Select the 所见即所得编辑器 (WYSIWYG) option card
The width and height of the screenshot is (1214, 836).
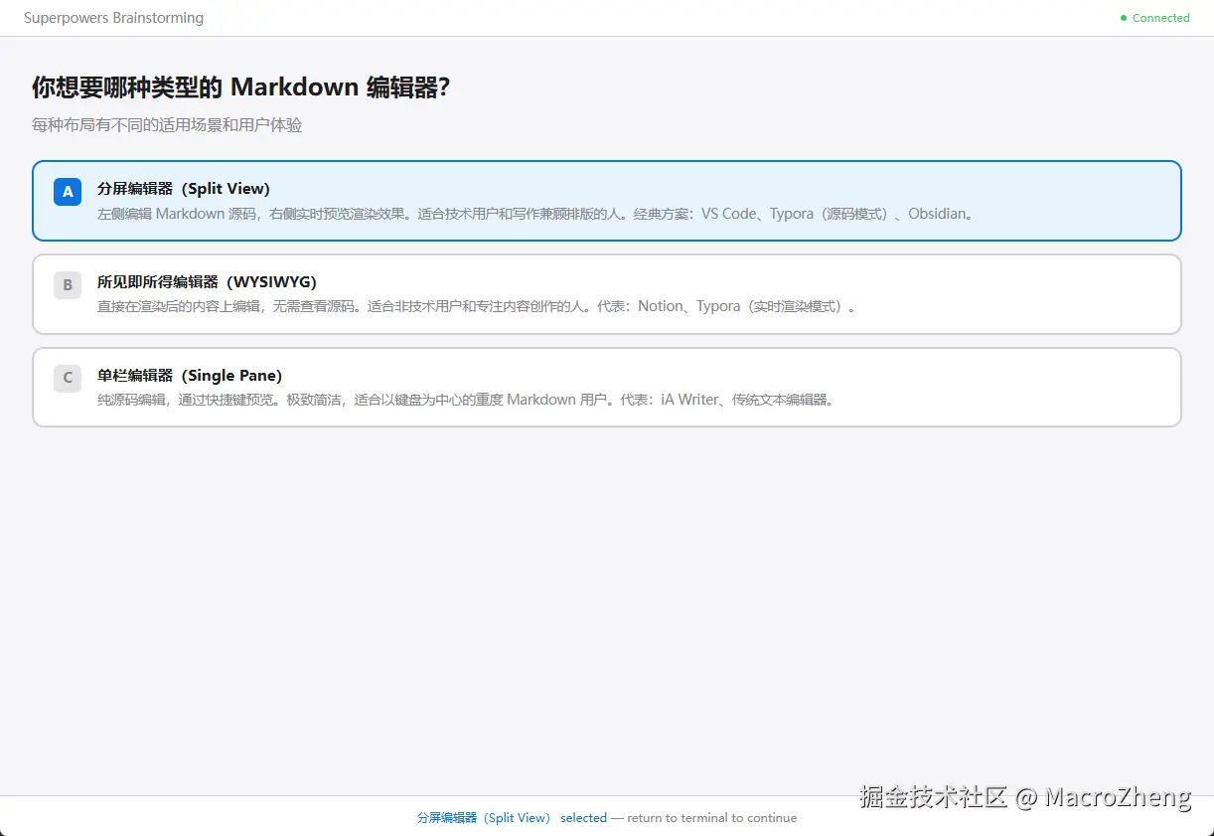coord(607,294)
